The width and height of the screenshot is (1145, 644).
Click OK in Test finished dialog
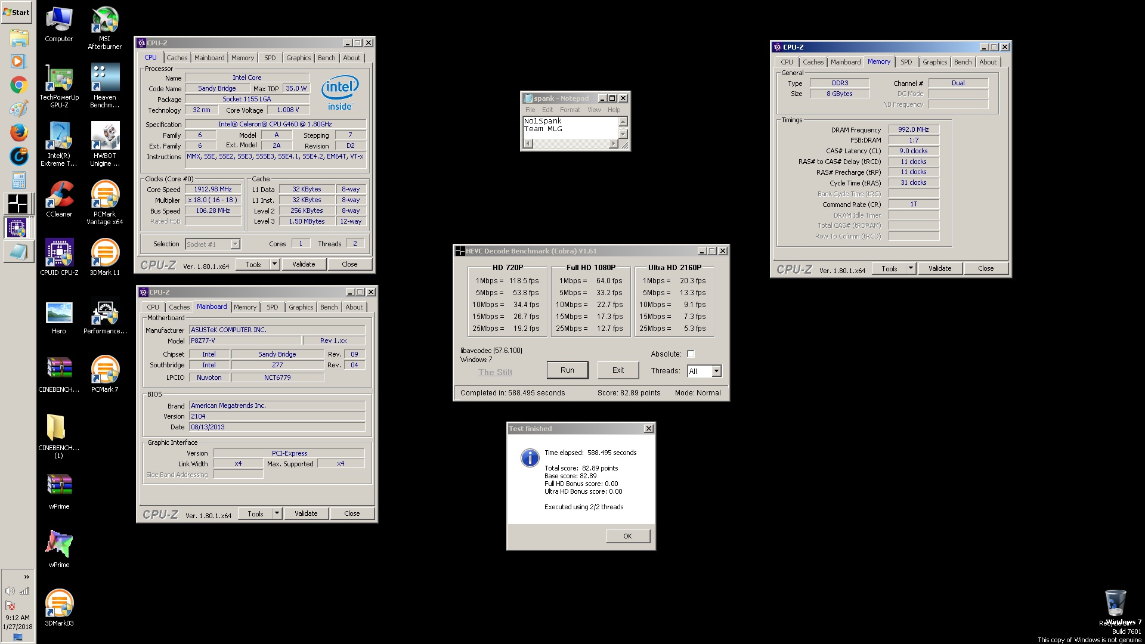click(x=627, y=536)
